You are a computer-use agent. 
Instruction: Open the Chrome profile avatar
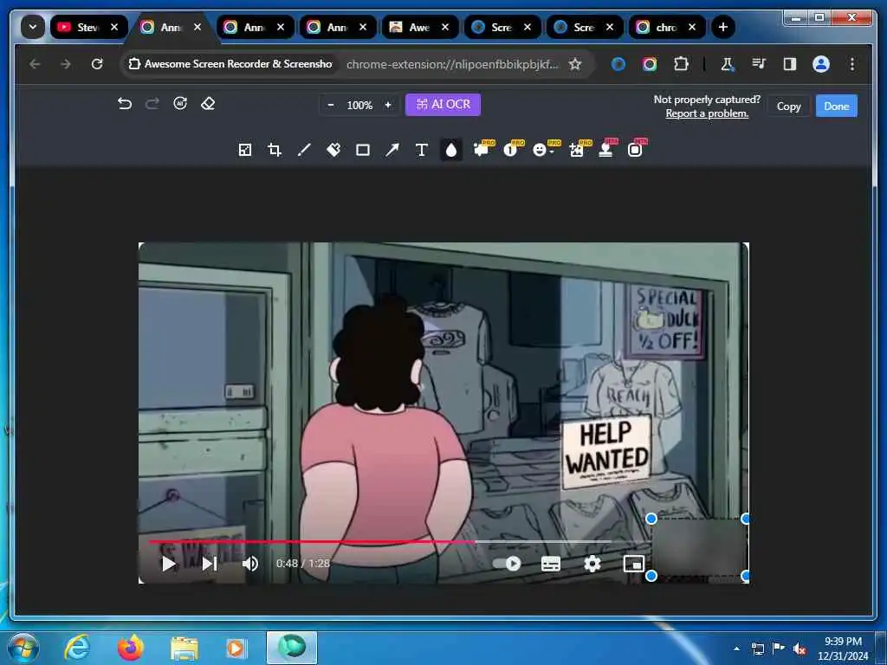(821, 64)
